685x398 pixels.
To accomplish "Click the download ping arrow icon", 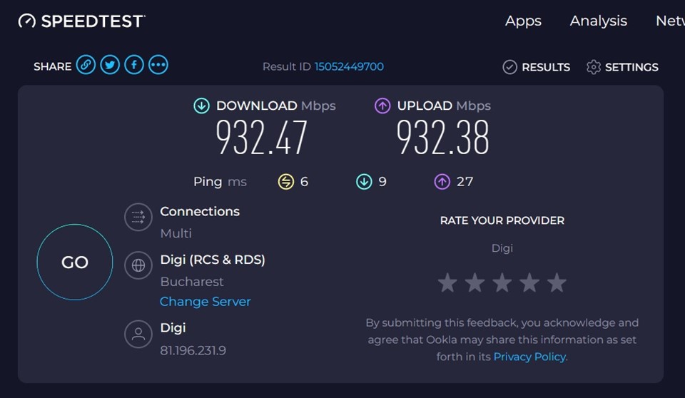I will [364, 182].
